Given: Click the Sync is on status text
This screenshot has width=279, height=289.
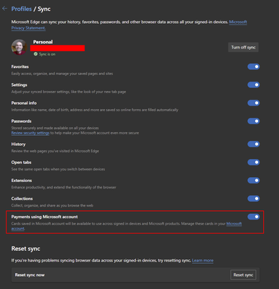Looking at the screenshot, I should pyautogui.click(x=47, y=54).
